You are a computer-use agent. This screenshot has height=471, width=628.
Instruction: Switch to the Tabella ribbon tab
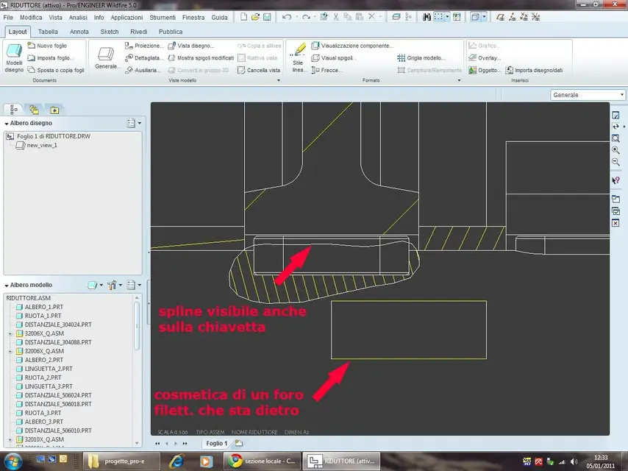point(48,32)
